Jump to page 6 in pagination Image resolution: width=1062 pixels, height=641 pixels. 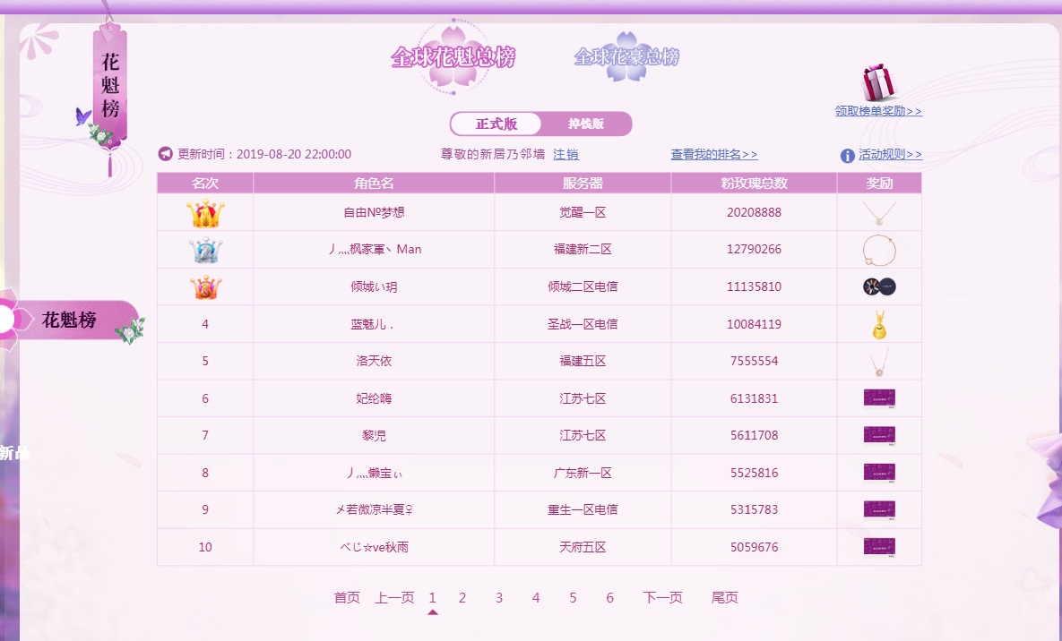tap(609, 598)
